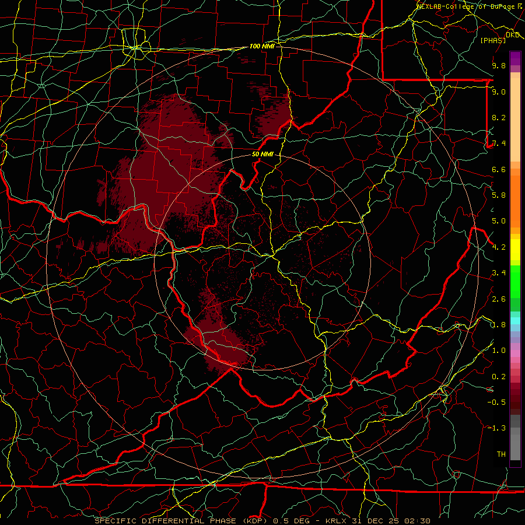Pick the yellow segment of the color bar

pyautogui.click(x=515, y=250)
